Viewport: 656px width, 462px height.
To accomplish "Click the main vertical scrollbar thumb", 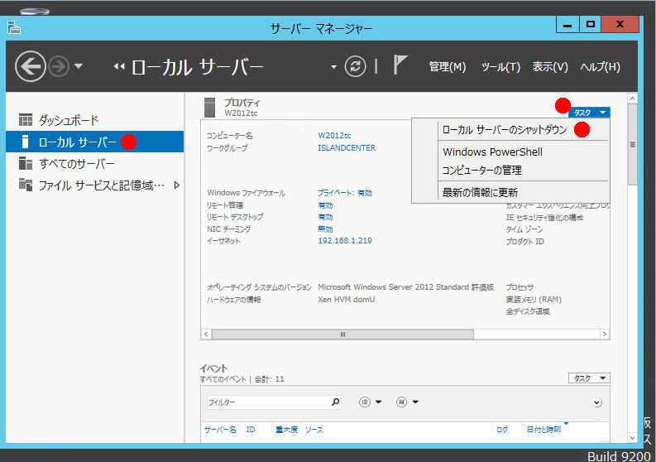I will pyautogui.click(x=633, y=145).
